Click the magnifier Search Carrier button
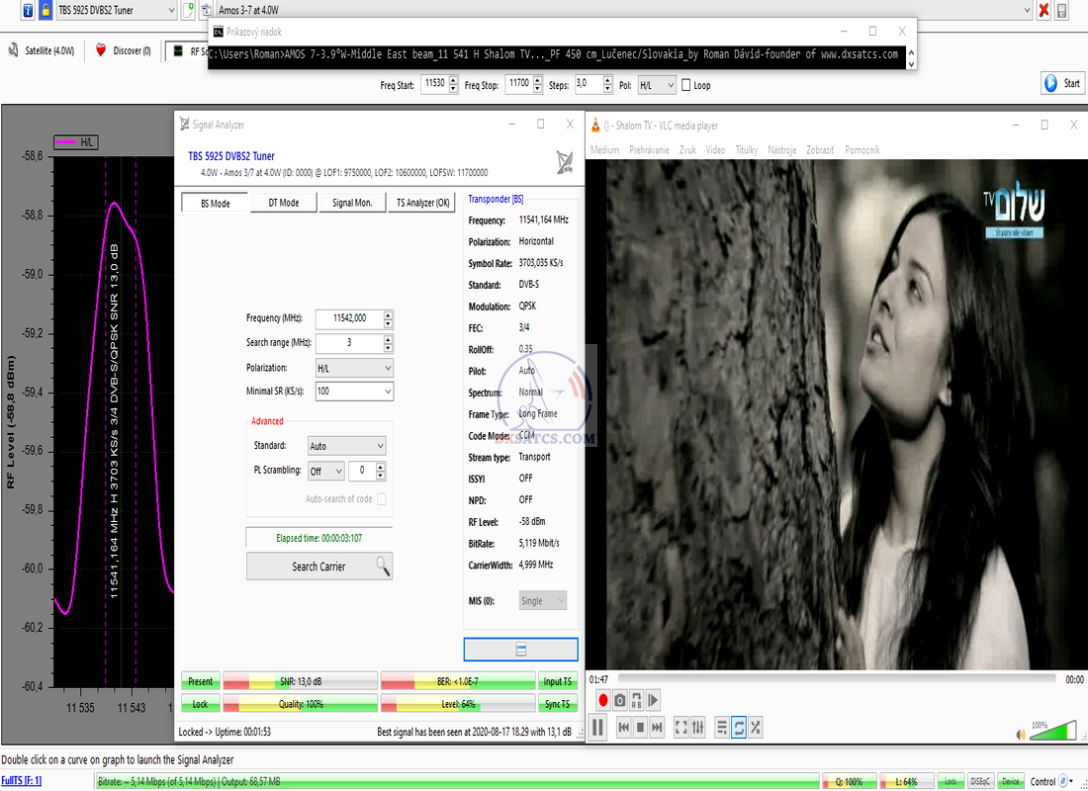1088x791 pixels. (x=318, y=567)
